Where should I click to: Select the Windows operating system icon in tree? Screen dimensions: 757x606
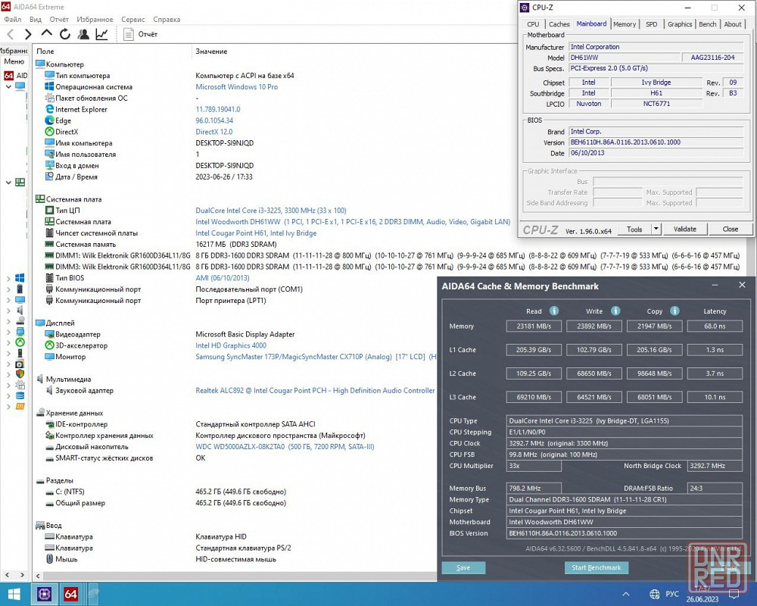point(20,278)
